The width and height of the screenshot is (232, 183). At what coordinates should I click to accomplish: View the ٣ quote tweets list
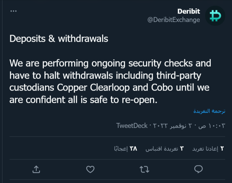(x=164, y=149)
